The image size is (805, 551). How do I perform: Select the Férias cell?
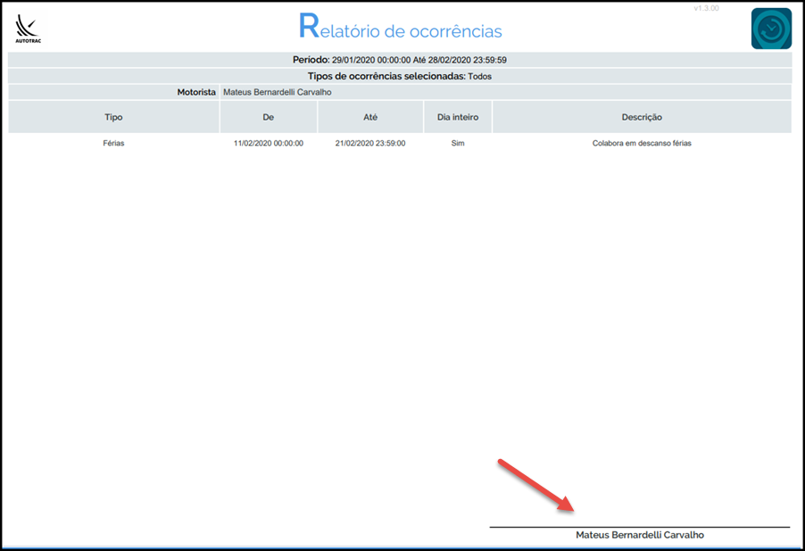[x=113, y=143]
